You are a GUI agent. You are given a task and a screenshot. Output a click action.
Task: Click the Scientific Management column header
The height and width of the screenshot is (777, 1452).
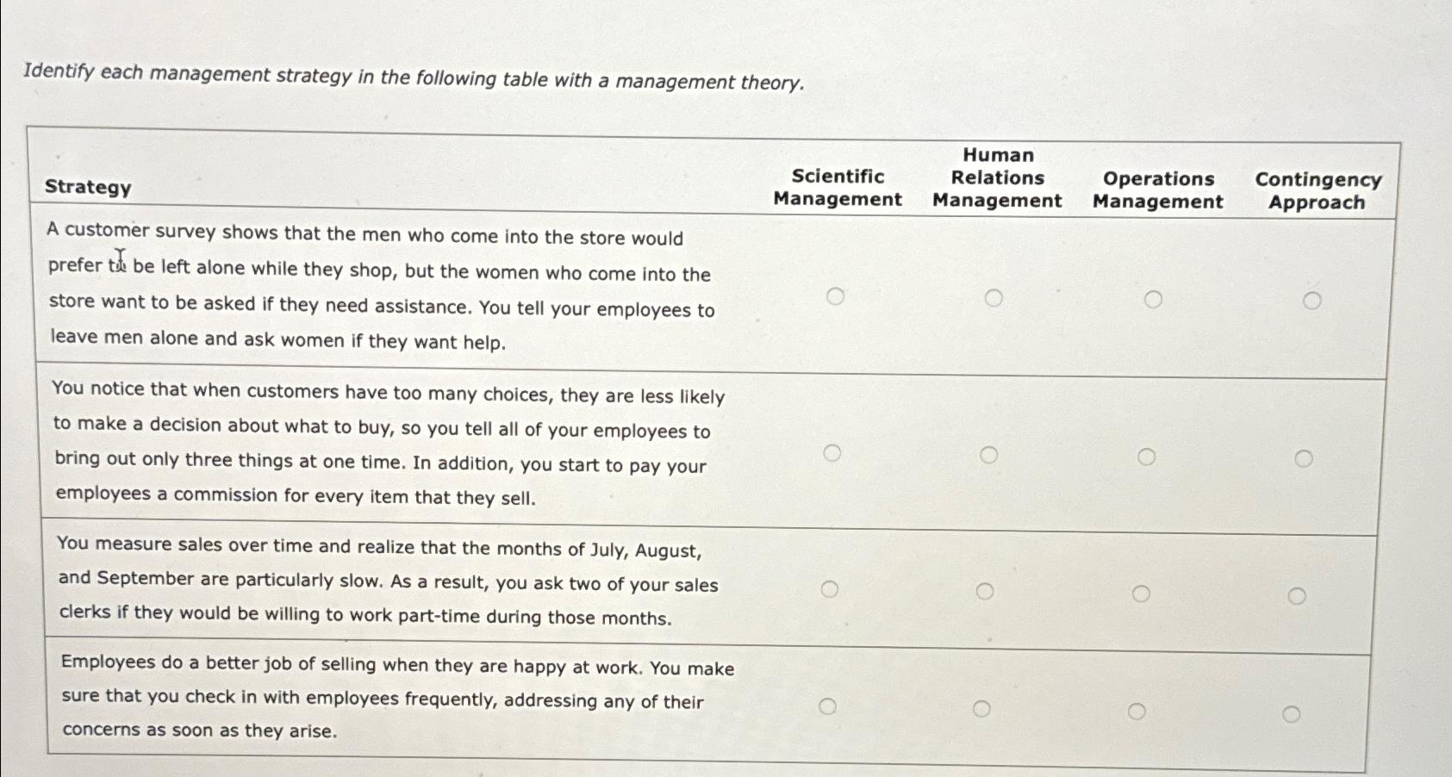[838, 189]
